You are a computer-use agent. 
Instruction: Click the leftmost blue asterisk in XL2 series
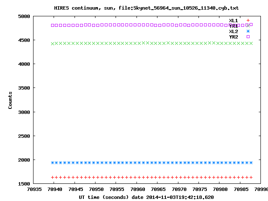(x=52, y=163)
